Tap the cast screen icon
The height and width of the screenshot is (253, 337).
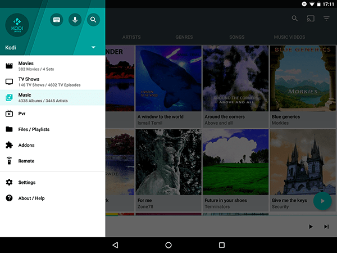[311, 19]
